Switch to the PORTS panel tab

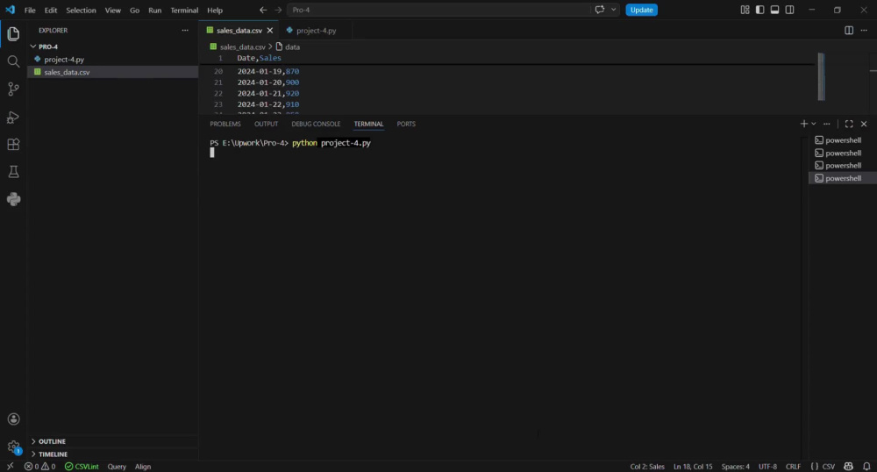(x=406, y=124)
